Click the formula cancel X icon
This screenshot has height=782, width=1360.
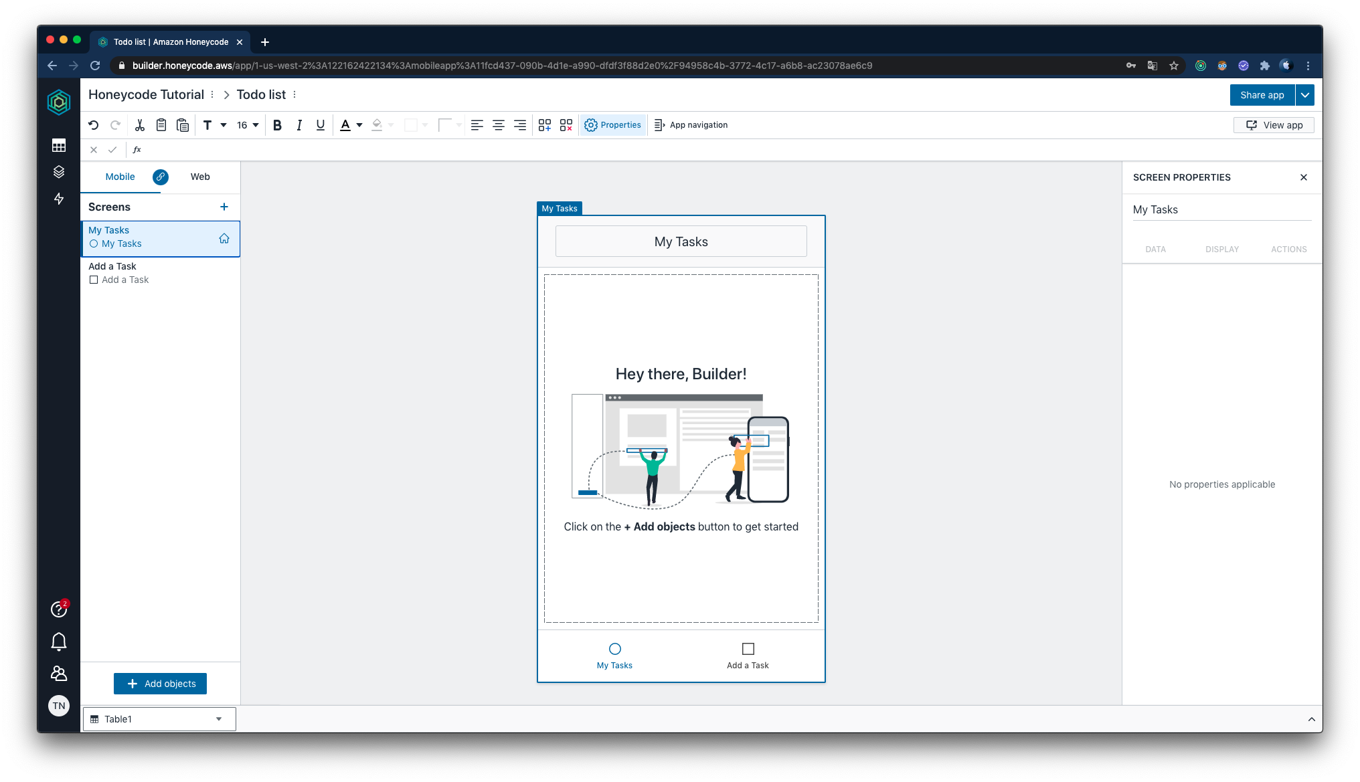[x=94, y=150]
